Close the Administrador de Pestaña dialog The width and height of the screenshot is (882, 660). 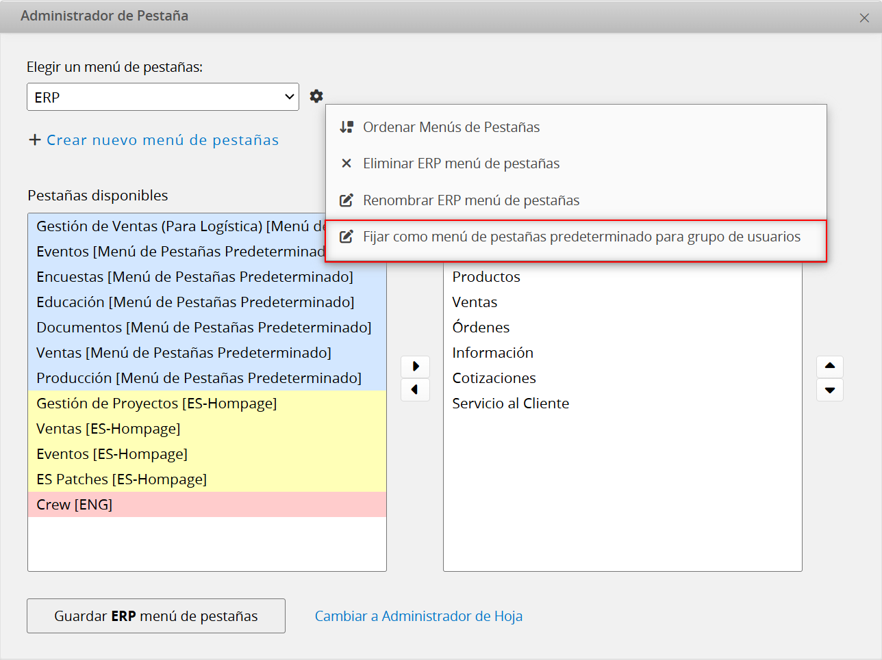pos(864,18)
